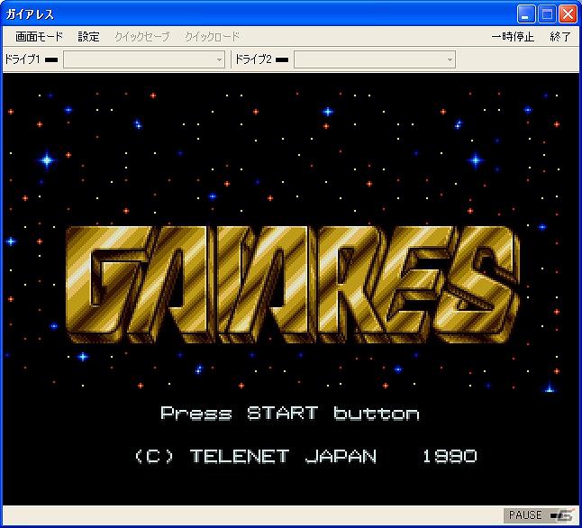Click the black indicator beside PAUSE

coord(553,515)
